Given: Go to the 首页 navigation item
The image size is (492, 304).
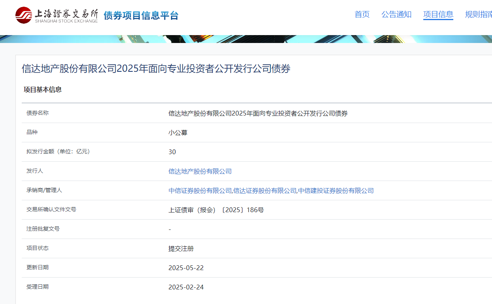Looking at the screenshot, I should click(362, 15).
